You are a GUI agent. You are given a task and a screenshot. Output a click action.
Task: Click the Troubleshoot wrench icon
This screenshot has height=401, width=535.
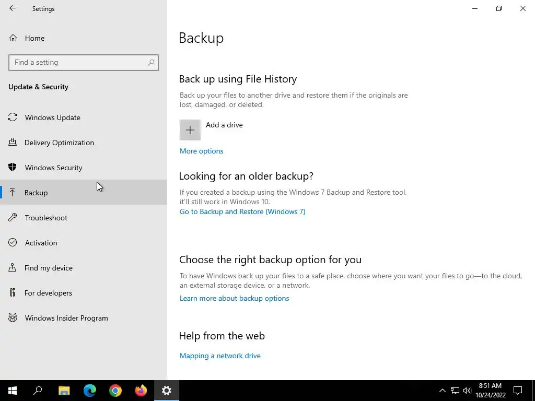click(x=13, y=217)
